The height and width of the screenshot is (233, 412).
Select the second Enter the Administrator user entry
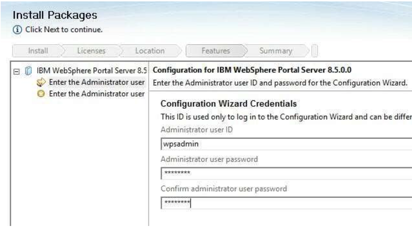[x=97, y=94]
